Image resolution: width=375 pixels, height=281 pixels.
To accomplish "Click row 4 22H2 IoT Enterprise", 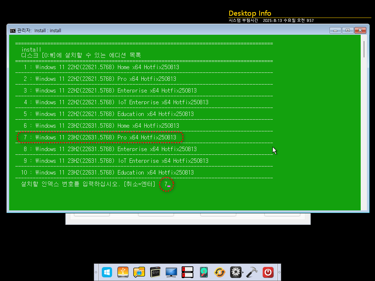I will [116, 102].
